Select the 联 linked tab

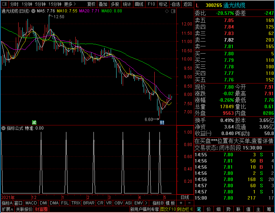tap(238, 209)
